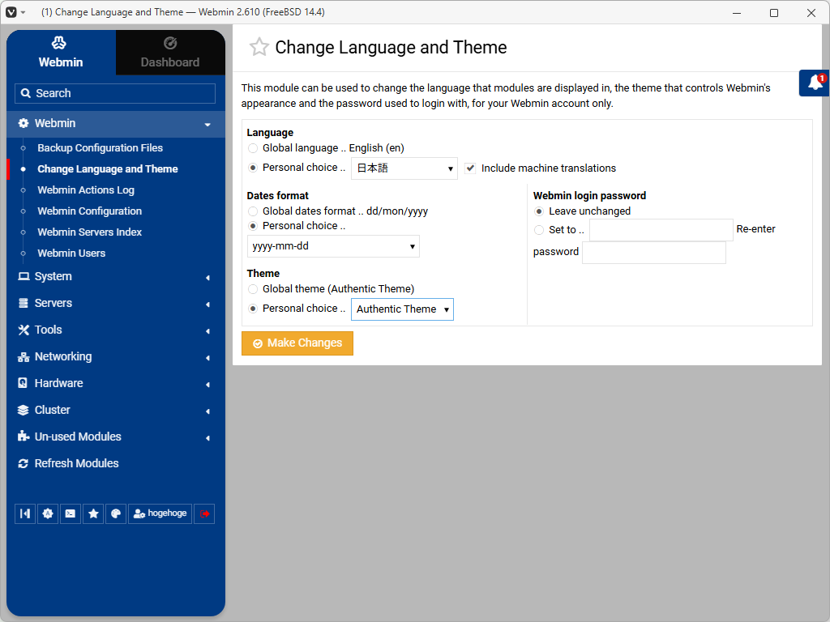Open Webmin Actions Log

[x=86, y=190]
